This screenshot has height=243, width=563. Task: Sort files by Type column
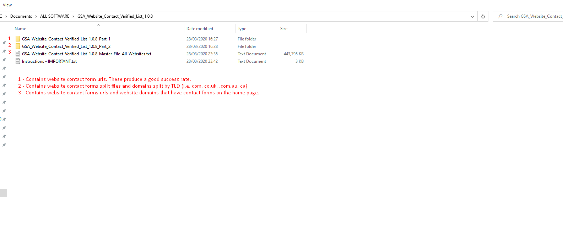242,29
